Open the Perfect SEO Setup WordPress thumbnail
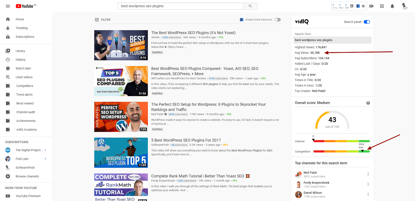This screenshot has width=415, height=201. tap(121, 117)
